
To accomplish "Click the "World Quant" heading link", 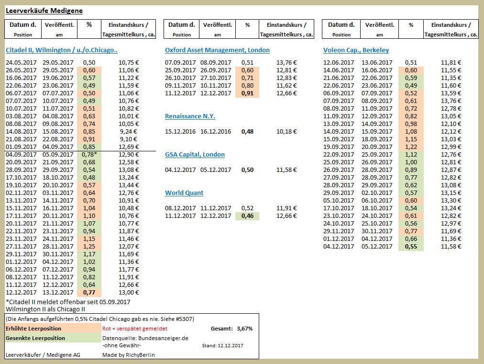I will pyautogui.click(x=184, y=193).
